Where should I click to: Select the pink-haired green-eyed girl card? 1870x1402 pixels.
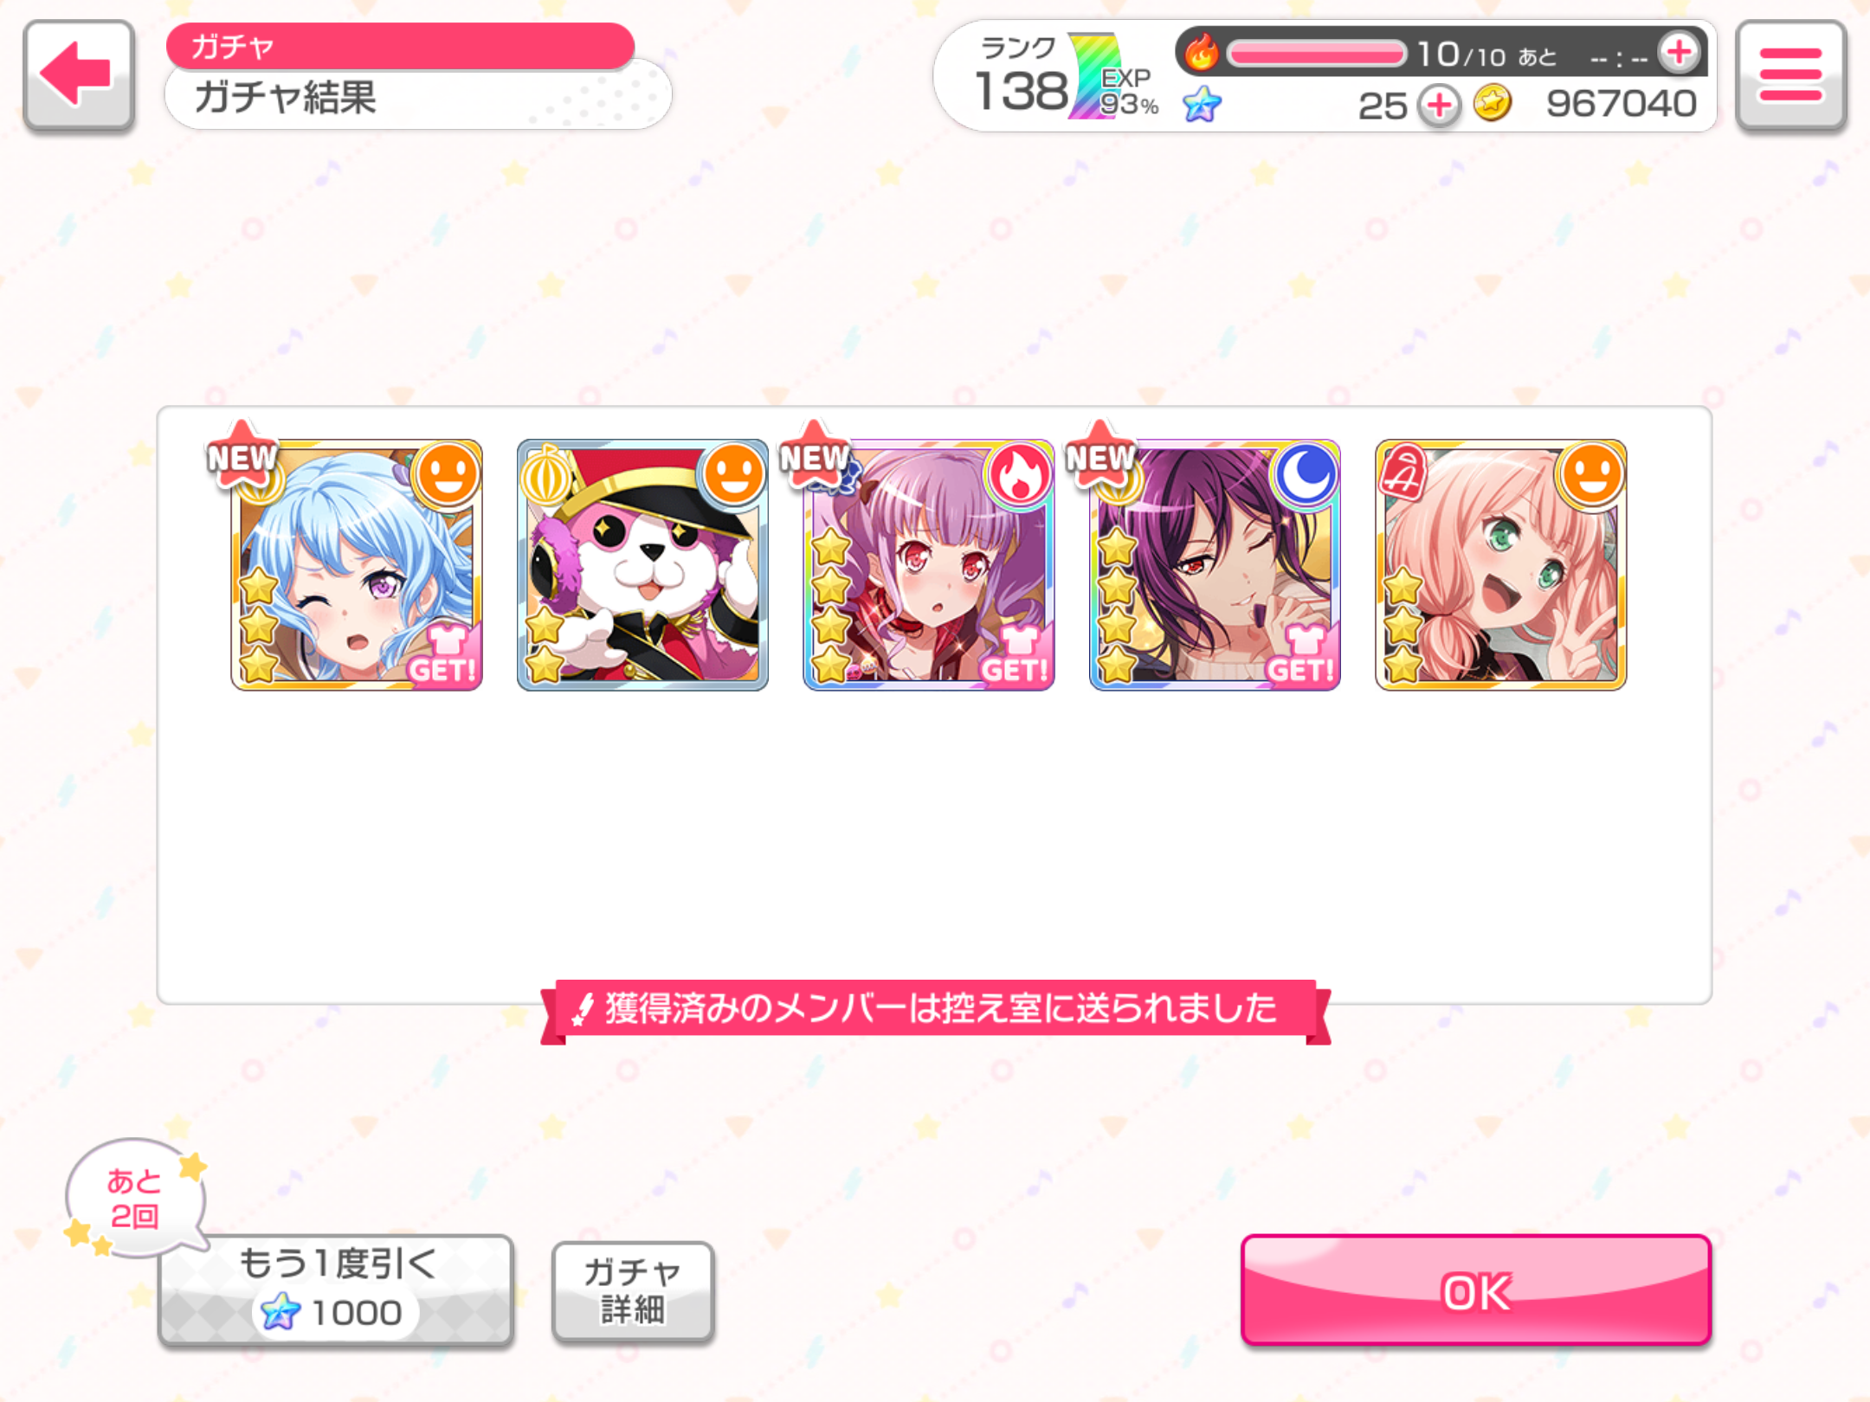tap(1501, 565)
